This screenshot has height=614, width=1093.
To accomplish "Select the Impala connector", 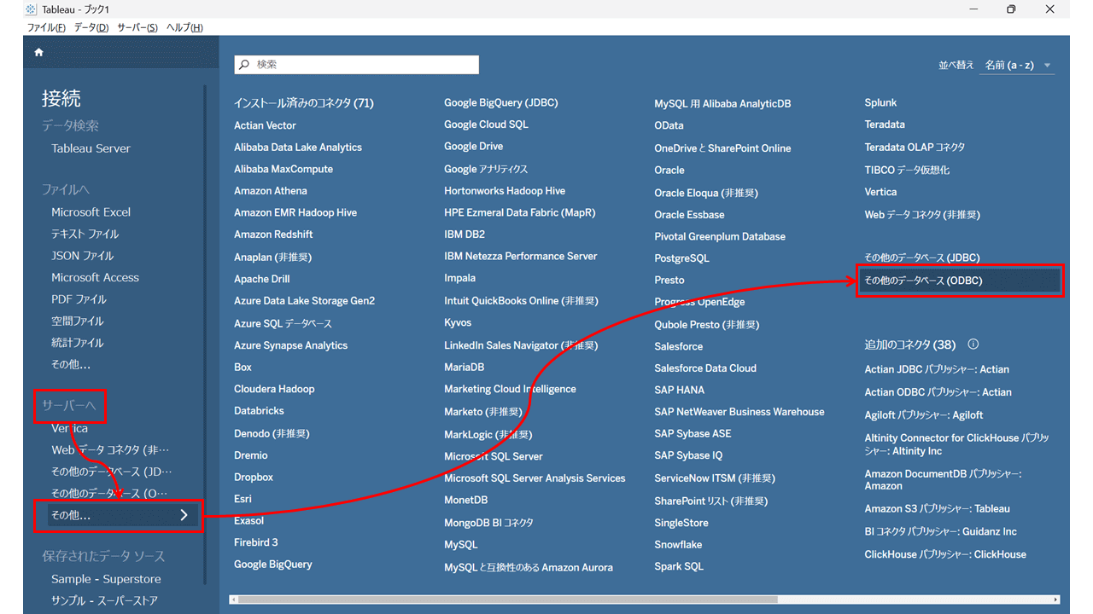I will click(x=460, y=278).
